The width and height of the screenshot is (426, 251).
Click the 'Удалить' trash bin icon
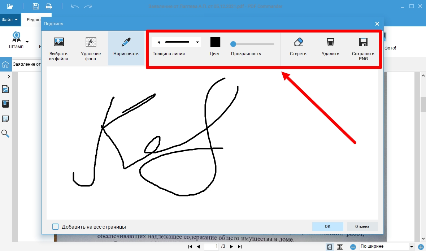pyautogui.click(x=330, y=42)
